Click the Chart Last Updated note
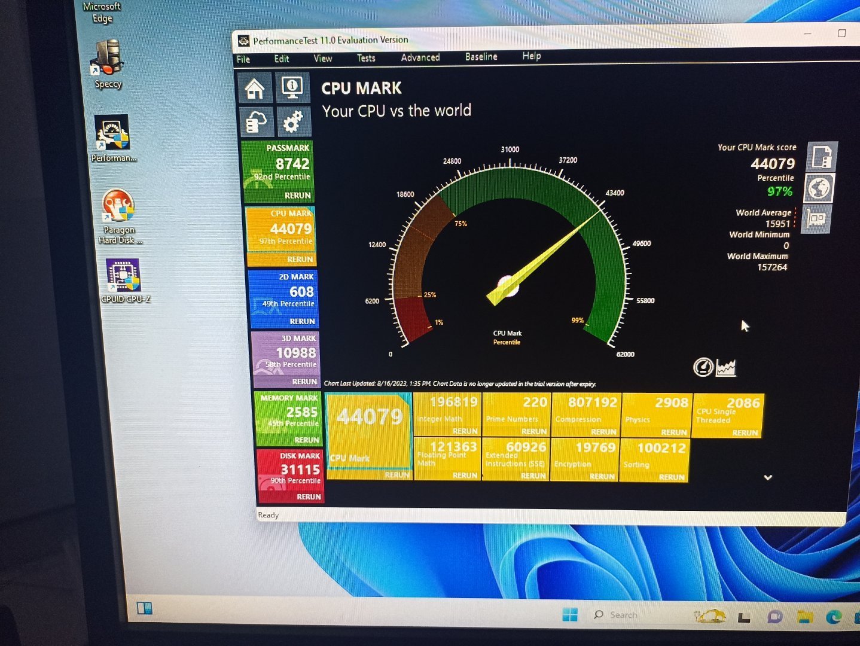Screen dimensions: 860x646 [459, 383]
